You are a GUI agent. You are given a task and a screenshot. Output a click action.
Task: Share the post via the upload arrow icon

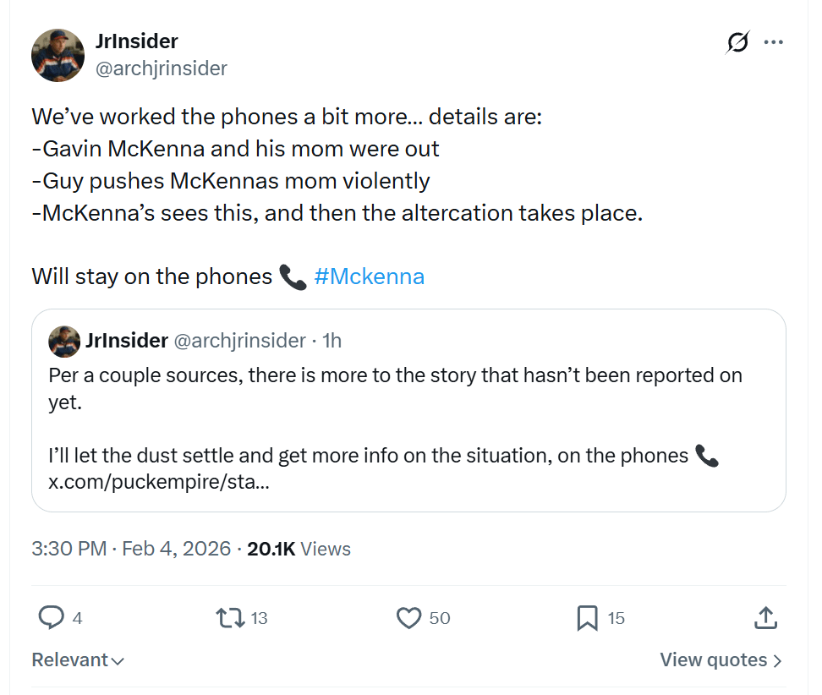765,618
